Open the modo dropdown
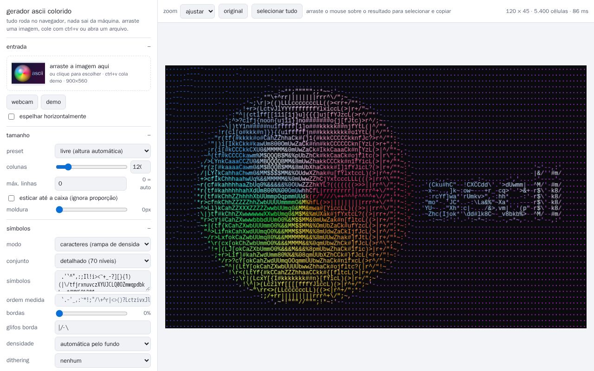The image size is (594, 371). [x=103, y=244]
